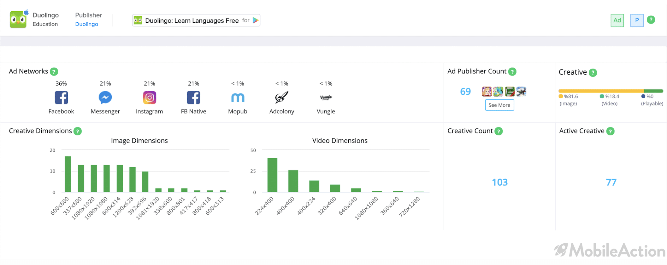Click the Creative help icon
This screenshot has width=667, height=265.
593,73
